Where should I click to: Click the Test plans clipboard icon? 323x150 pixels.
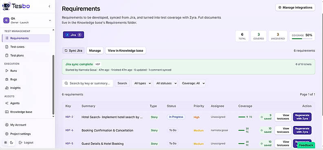7,55
